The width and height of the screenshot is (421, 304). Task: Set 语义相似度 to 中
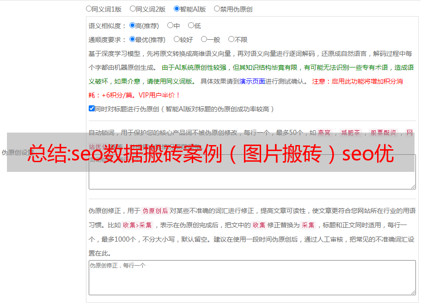[170, 25]
